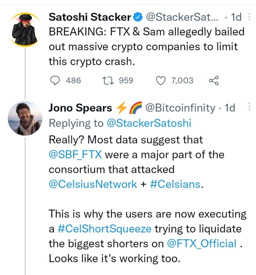Open the #Celsians hashtag
The width and height of the screenshot is (256, 275).
[175, 184]
